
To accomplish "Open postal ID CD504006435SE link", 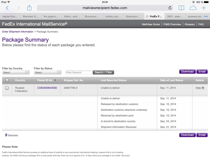I will 47,88.
